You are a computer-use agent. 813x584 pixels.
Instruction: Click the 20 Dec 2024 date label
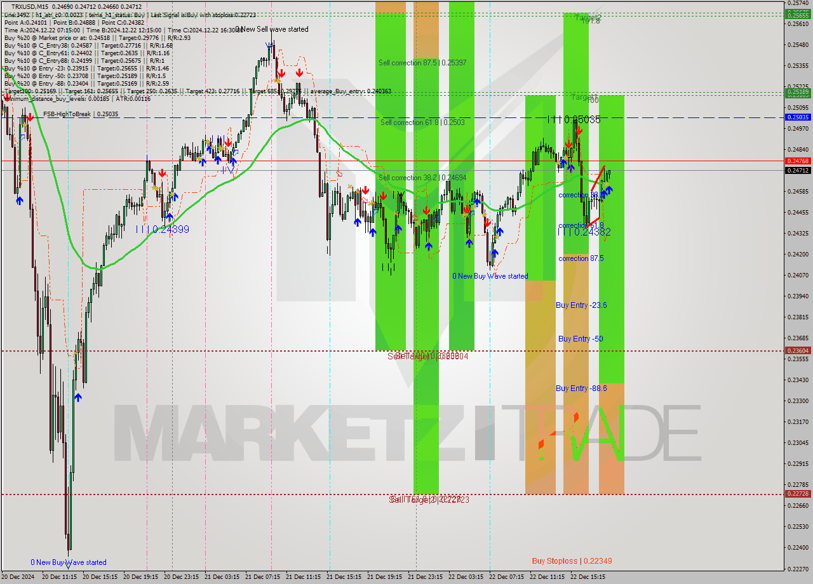(x=19, y=577)
